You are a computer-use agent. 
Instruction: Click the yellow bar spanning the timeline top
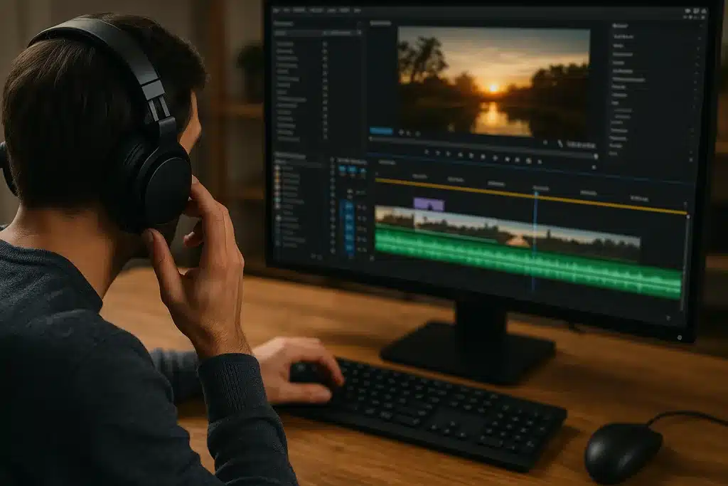coord(531,196)
